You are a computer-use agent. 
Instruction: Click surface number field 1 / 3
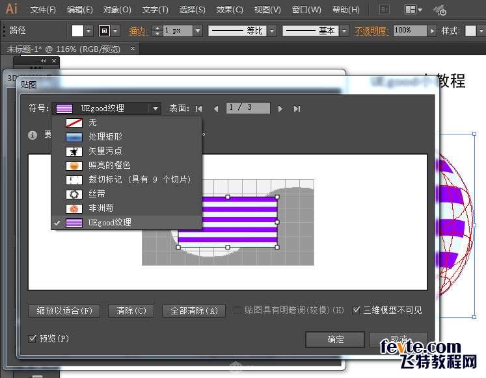click(248, 108)
